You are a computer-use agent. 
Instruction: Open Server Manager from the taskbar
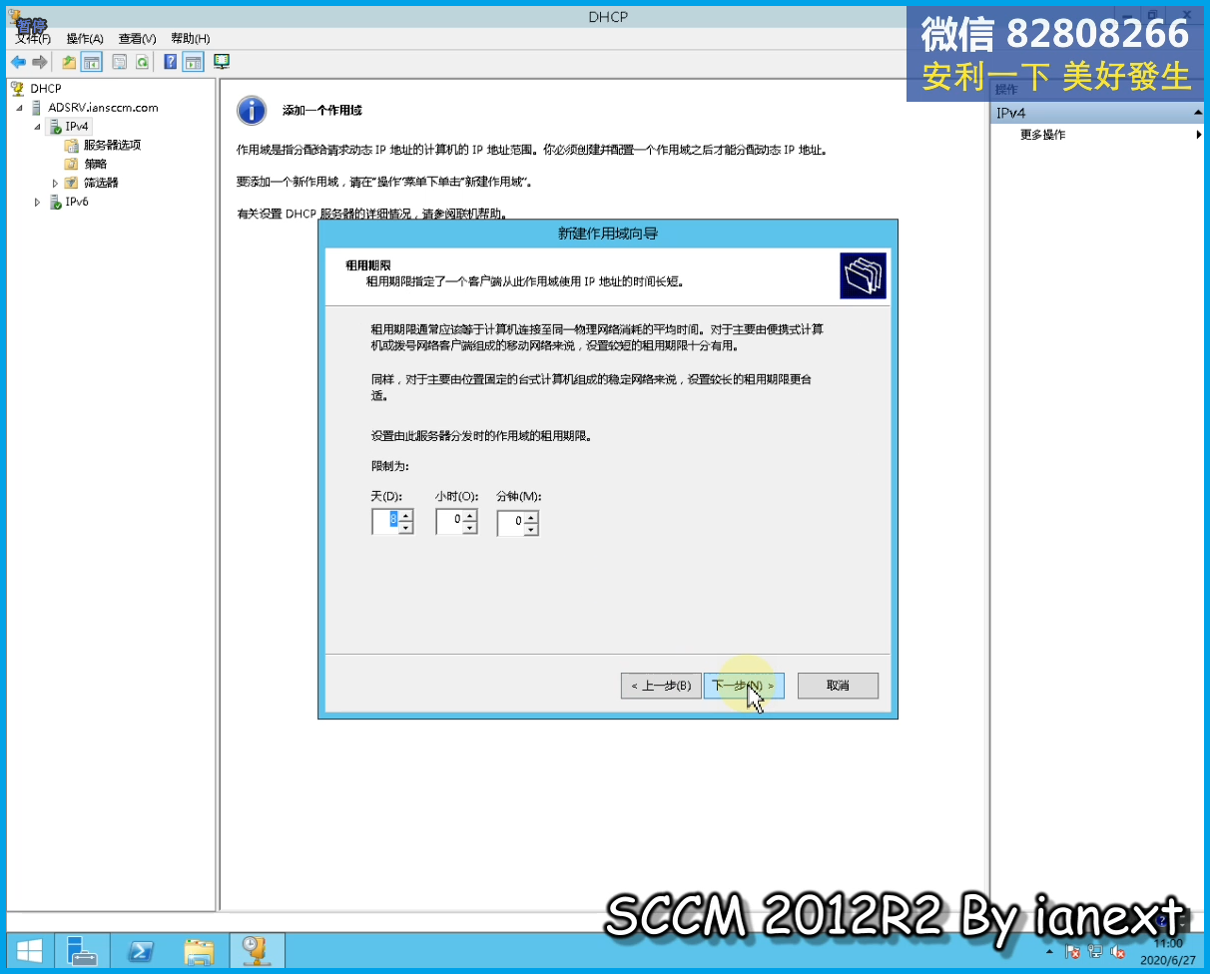tap(82, 950)
